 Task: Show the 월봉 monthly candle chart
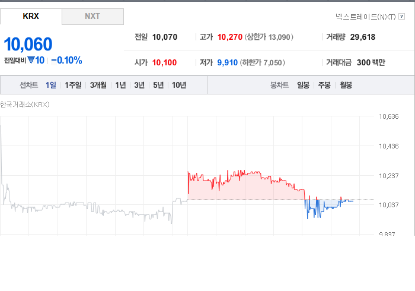346,85
